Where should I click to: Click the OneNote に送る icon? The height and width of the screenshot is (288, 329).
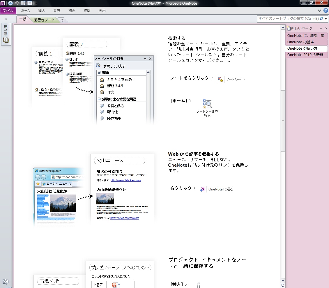pyautogui.click(x=202, y=189)
